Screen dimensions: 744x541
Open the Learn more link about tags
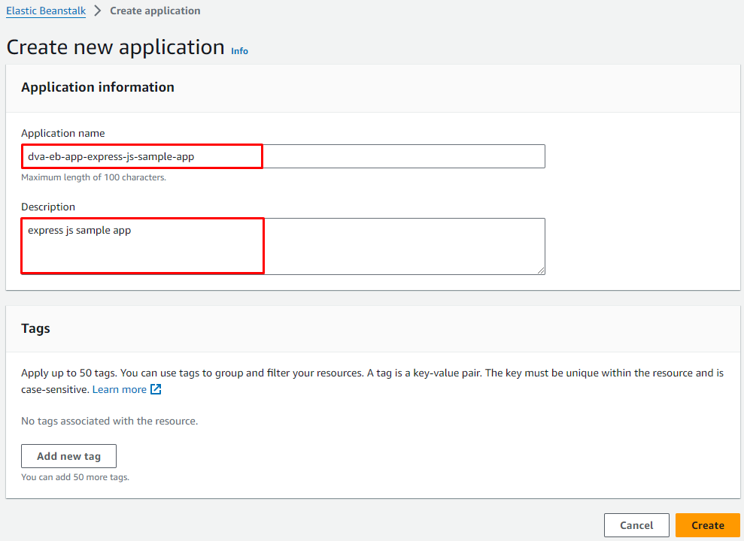pos(119,389)
